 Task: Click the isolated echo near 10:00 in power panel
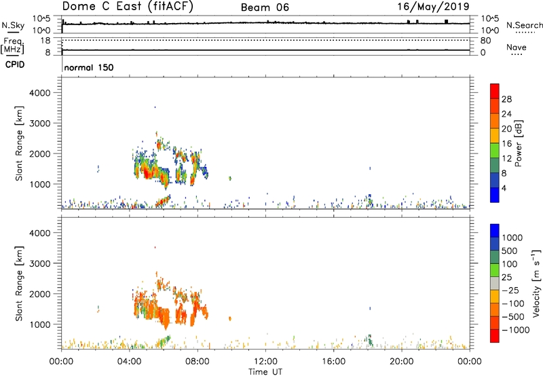[229, 178]
